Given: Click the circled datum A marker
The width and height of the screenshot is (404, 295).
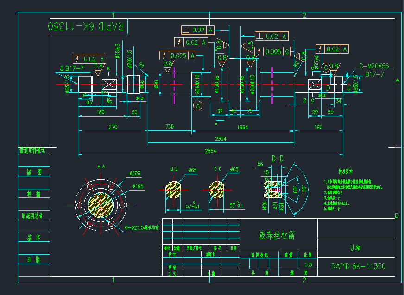Looking at the screenshot, I should point(198,106).
